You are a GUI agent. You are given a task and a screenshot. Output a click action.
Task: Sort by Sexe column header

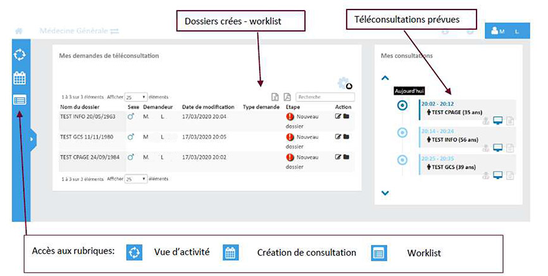click(x=133, y=107)
